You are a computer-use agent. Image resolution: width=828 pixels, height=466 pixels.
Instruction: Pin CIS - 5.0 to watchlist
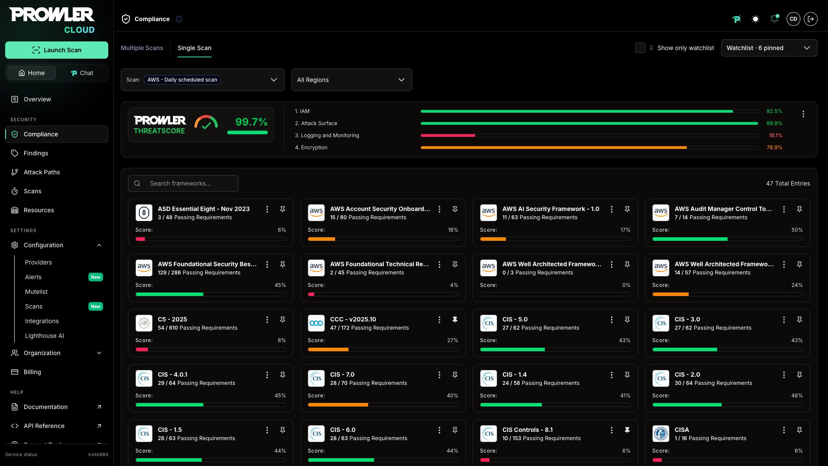[627, 320]
